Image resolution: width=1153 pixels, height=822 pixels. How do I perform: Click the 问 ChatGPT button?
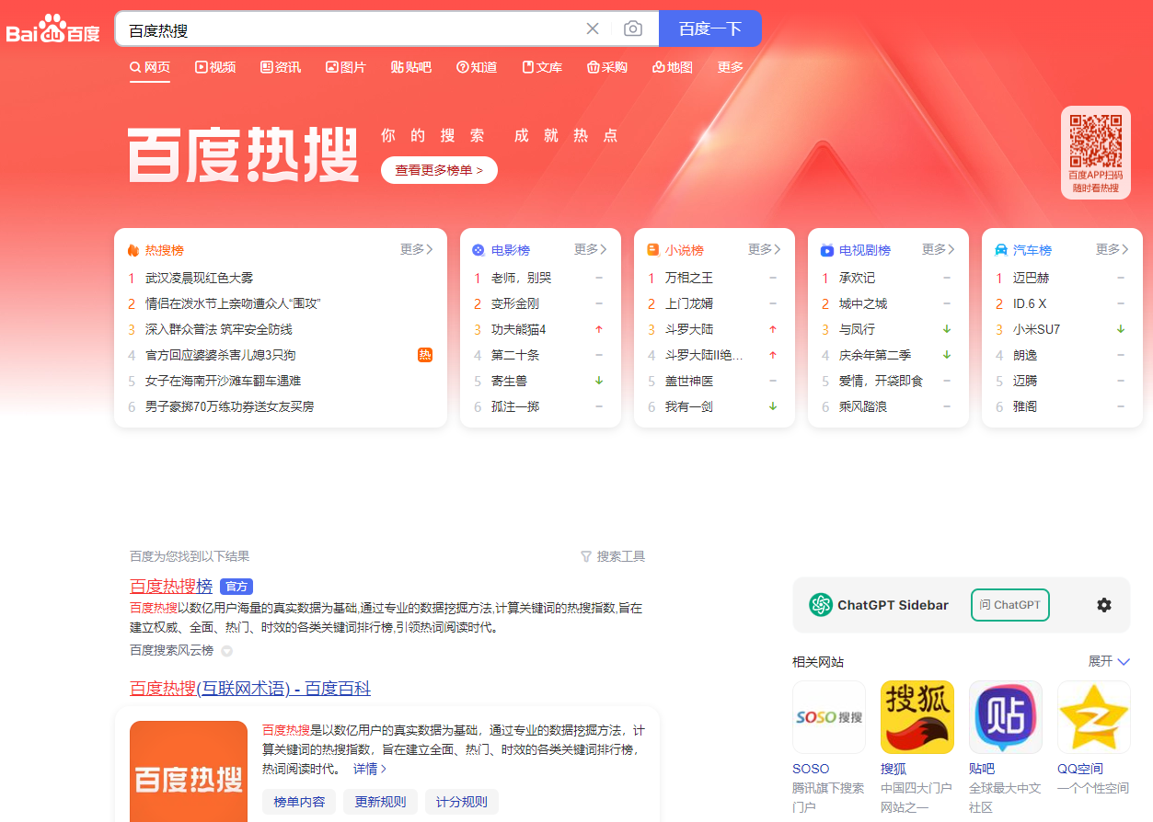(x=1010, y=605)
